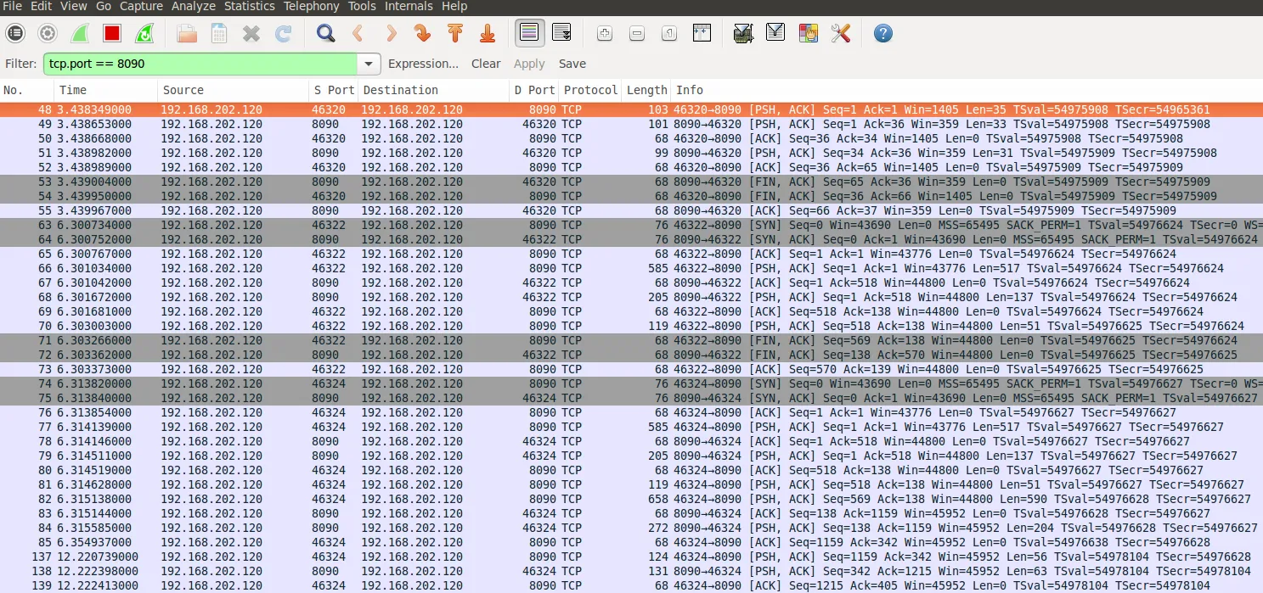Sort by the Destination column header
Image resolution: width=1263 pixels, height=593 pixels.
coord(433,90)
